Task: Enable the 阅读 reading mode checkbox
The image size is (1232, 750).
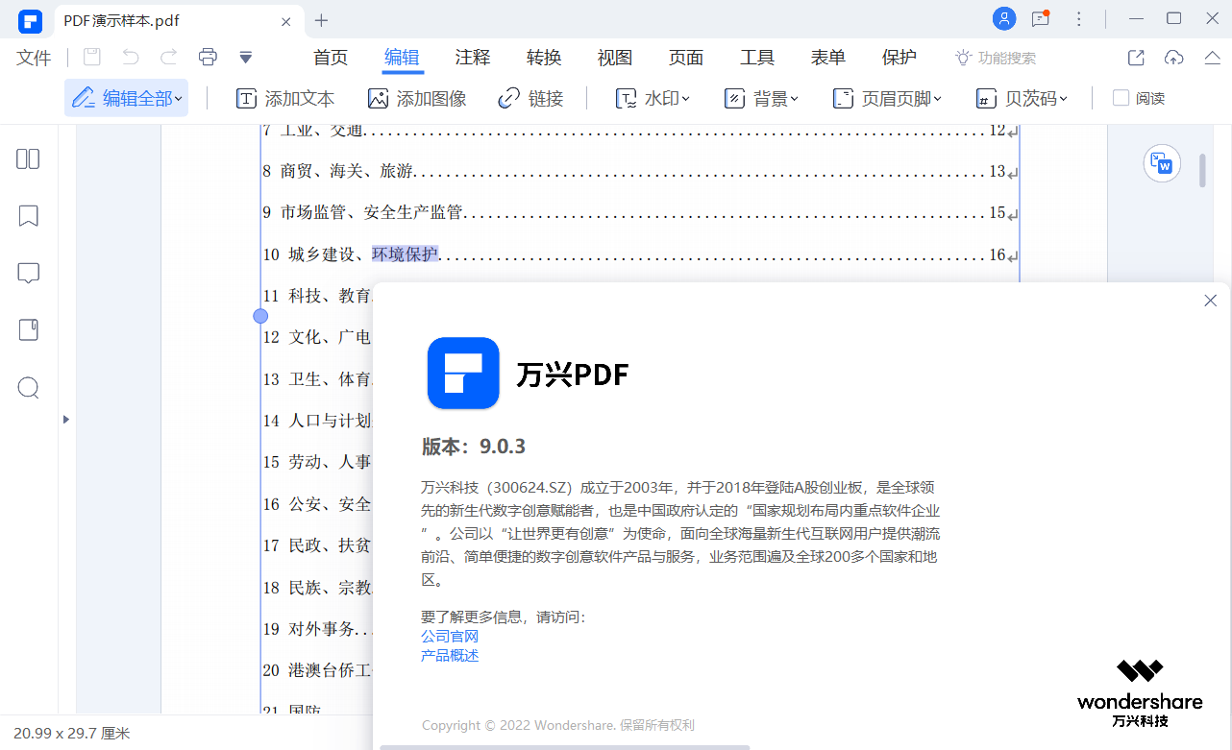Action: pos(1121,98)
